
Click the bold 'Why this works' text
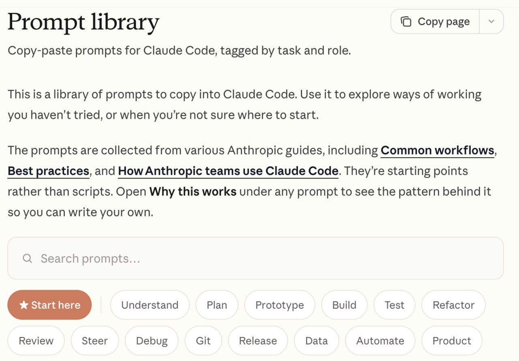[193, 191]
